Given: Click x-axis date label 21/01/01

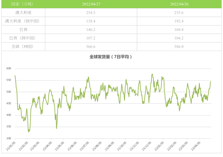Looking at the screenshot, I should tap(11, 146).
